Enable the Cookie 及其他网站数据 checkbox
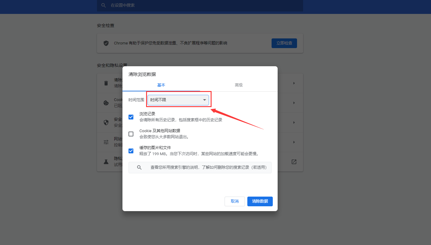431x245 pixels. pos(131,134)
